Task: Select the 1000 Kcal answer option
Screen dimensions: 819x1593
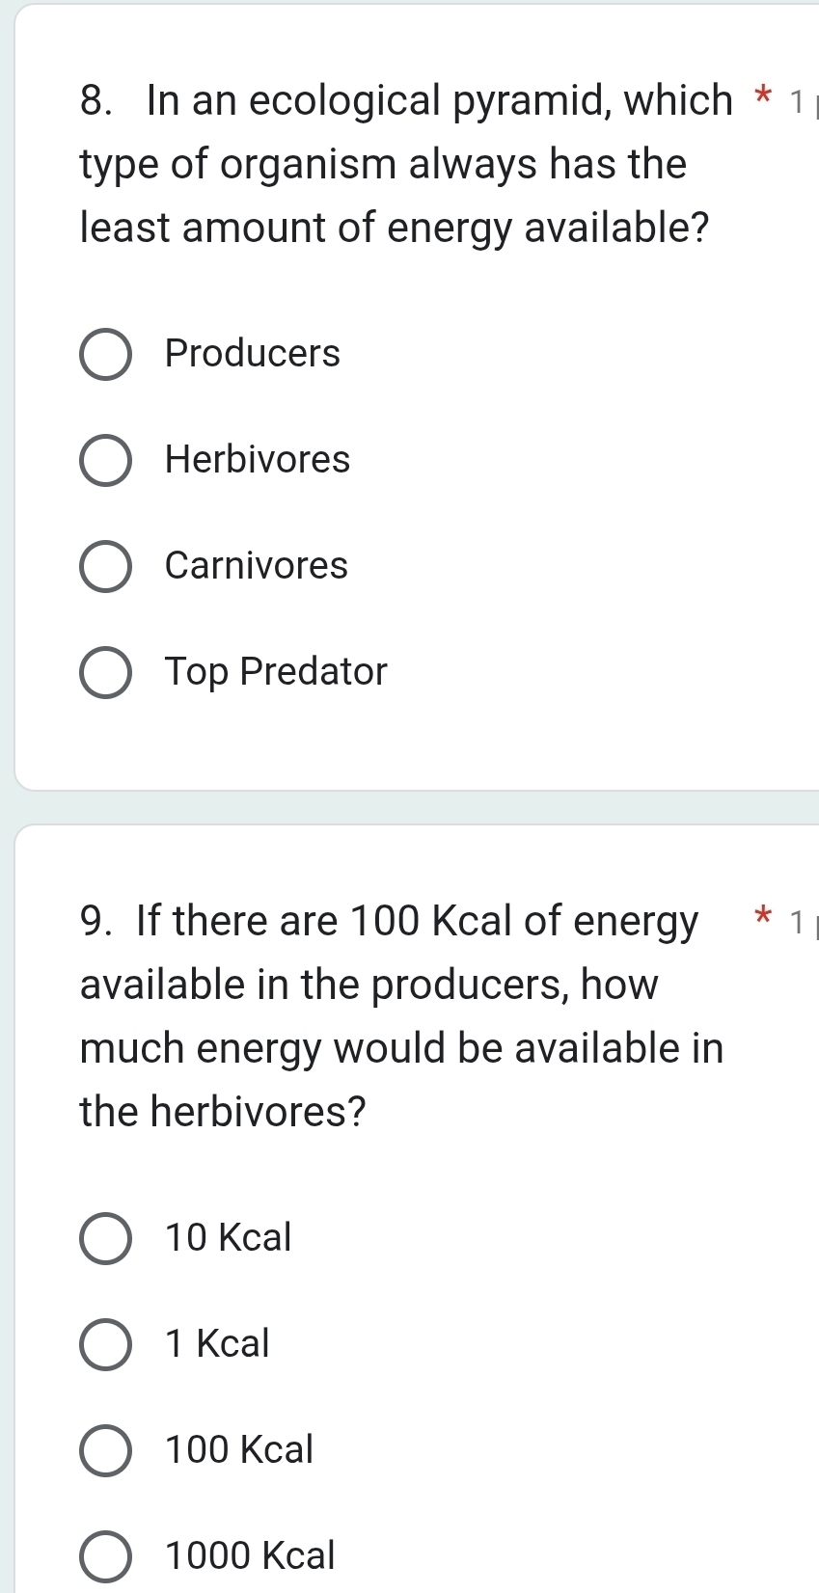Action: pyautogui.click(x=105, y=1556)
